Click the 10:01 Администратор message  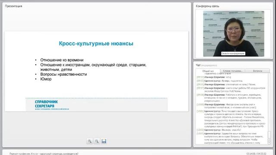tap(231, 119)
